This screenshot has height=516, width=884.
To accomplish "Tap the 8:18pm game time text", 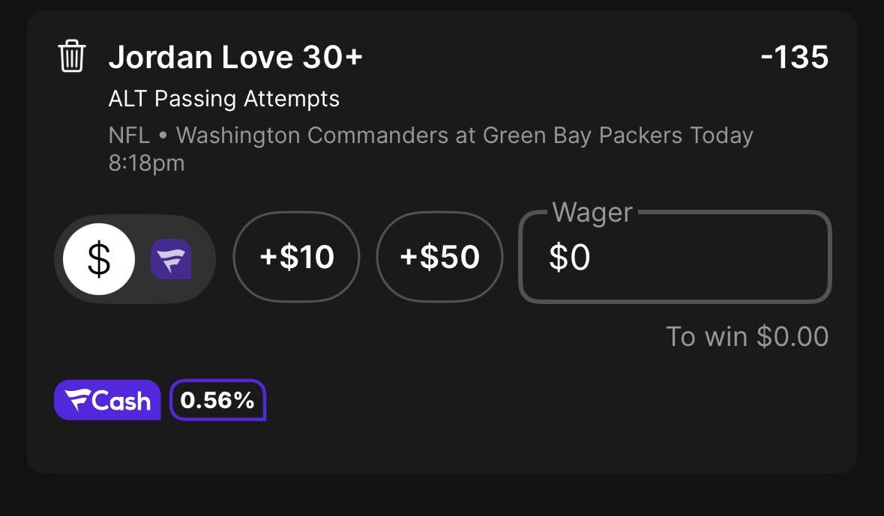I will [x=146, y=163].
